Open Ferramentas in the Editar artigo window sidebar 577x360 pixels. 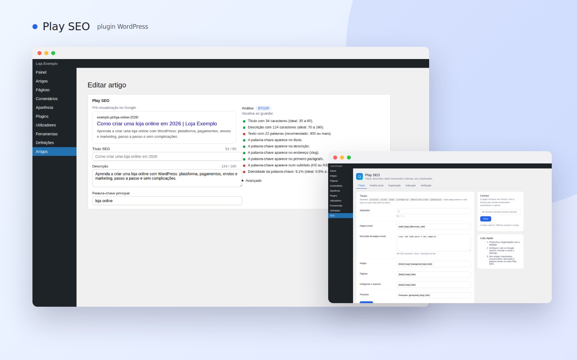(x=54, y=134)
